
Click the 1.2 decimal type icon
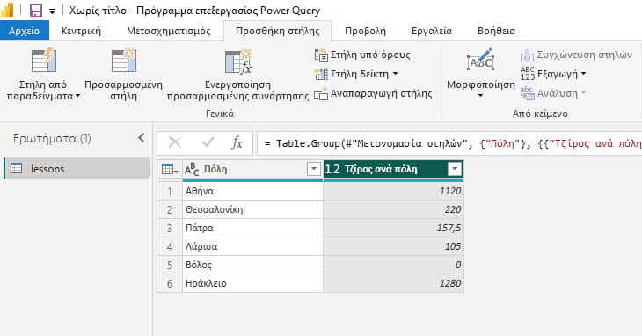pyautogui.click(x=332, y=169)
